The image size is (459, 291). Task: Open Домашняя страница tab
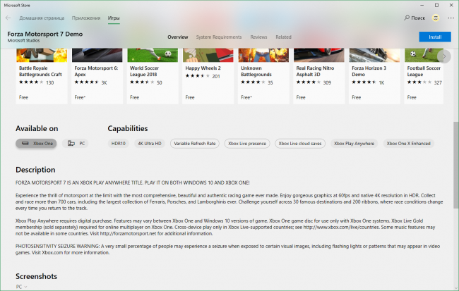tap(42, 18)
